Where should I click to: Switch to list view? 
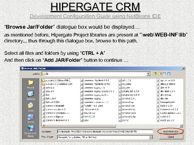[x=164, y=74]
